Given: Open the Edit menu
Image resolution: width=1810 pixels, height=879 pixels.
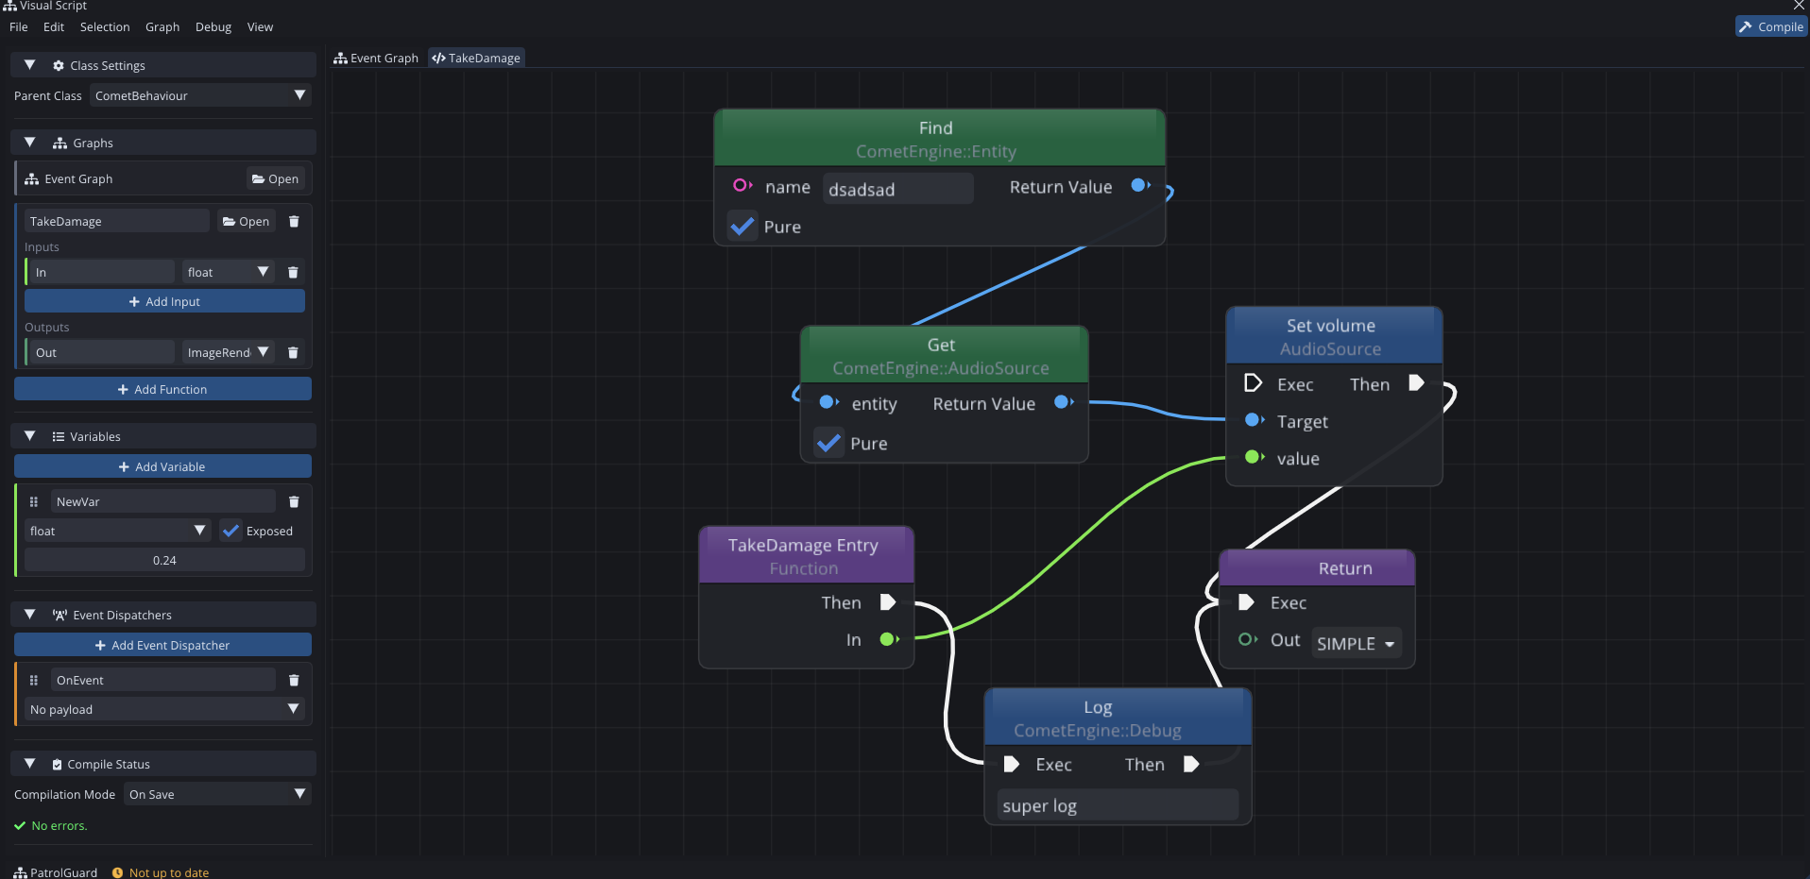Looking at the screenshot, I should click(x=54, y=26).
